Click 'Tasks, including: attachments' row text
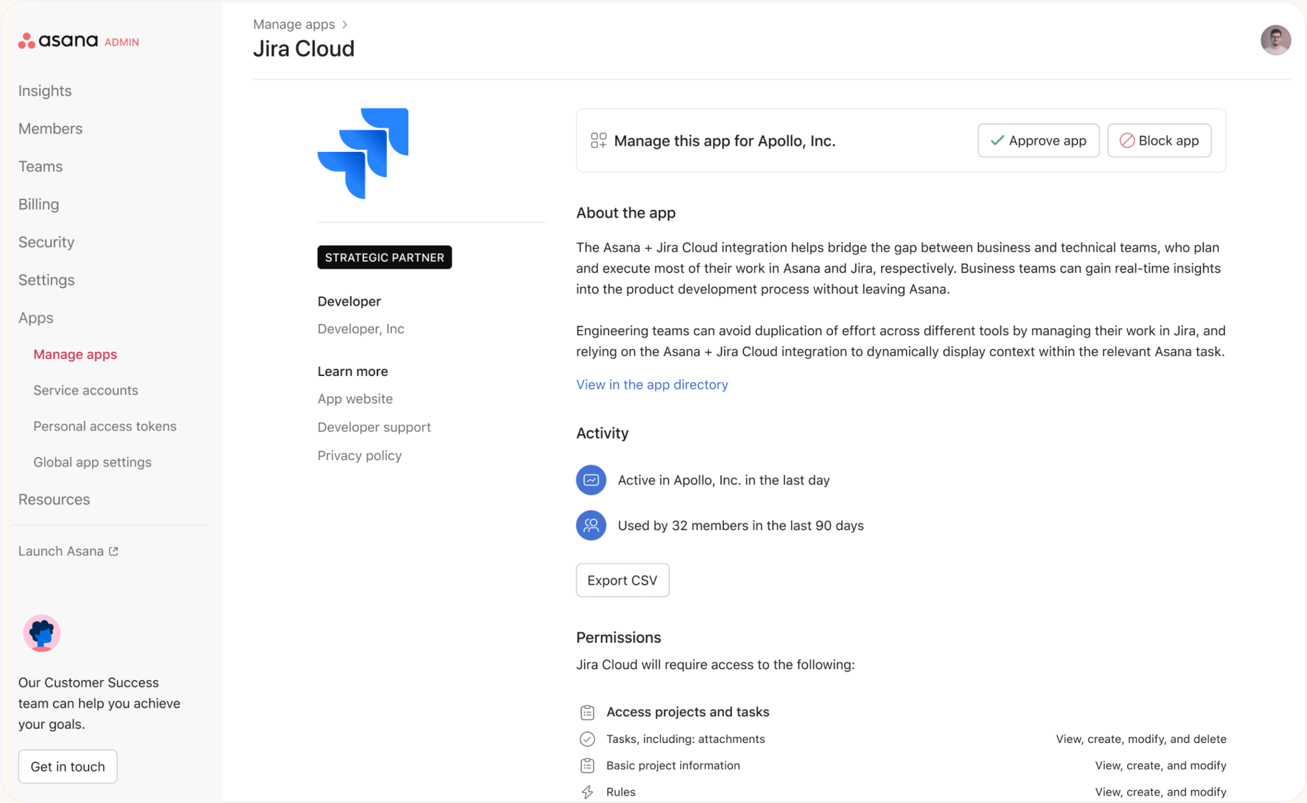 click(685, 739)
